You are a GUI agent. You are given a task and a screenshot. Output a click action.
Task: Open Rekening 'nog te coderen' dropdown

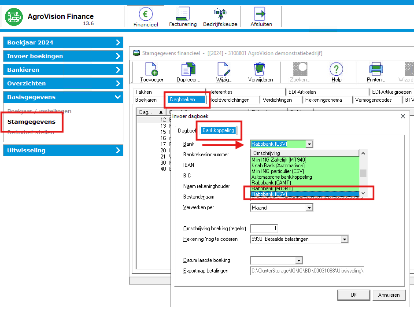[344, 239]
